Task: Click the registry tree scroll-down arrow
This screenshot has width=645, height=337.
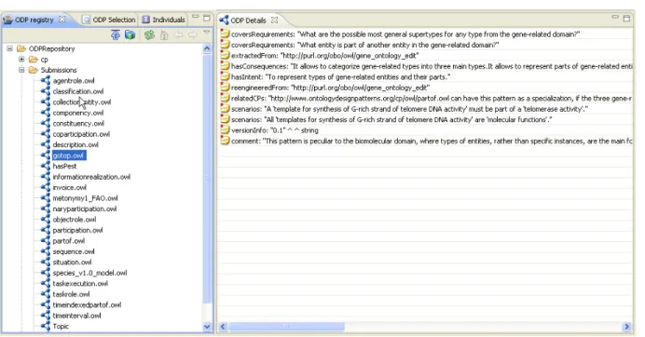Action: tap(207, 327)
